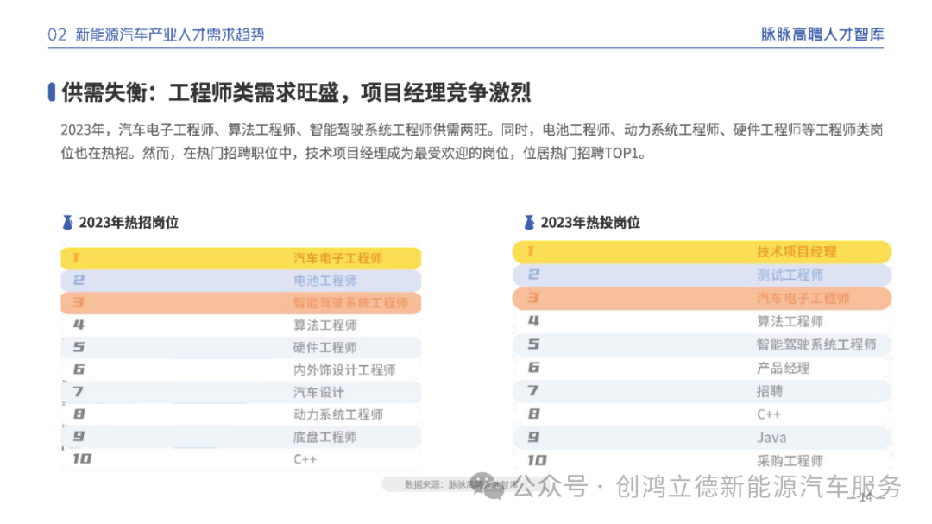Viewport: 932px width, 524px height.
Task: Click rank number 1 in the 热招岗位 list
Action: [76, 257]
